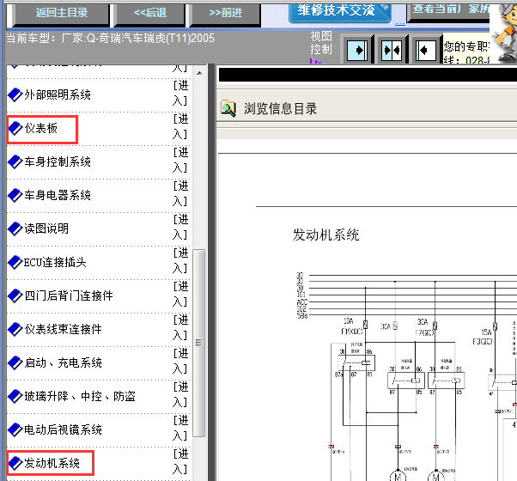Click [进入] link for 启动、充电系统
This screenshot has width=517, height=481.
[x=180, y=362]
